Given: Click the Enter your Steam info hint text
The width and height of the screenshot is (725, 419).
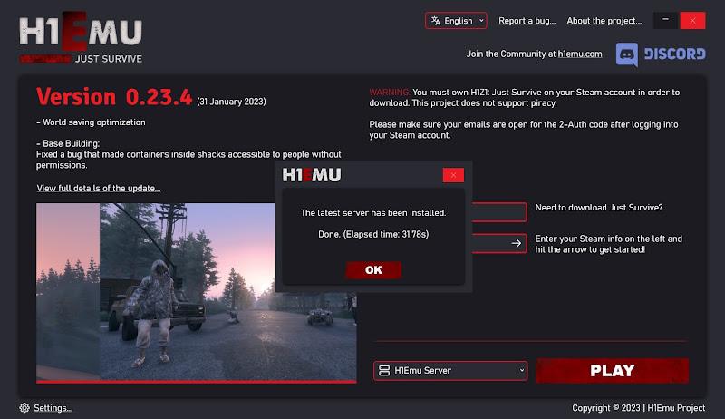Looking at the screenshot, I should 608,244.
